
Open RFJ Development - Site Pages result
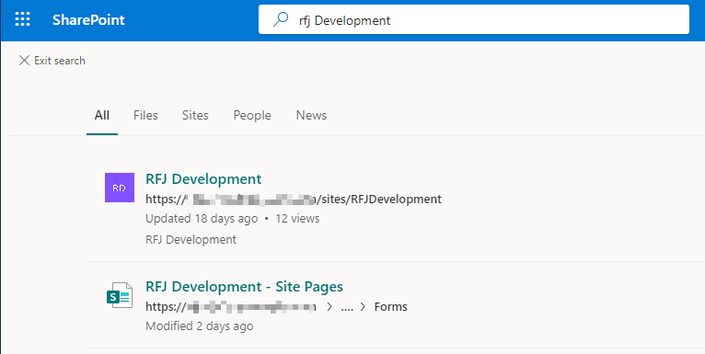pos(244,287)
